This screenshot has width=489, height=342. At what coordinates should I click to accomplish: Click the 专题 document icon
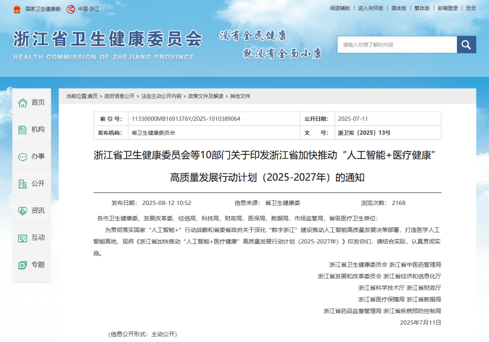23,265
